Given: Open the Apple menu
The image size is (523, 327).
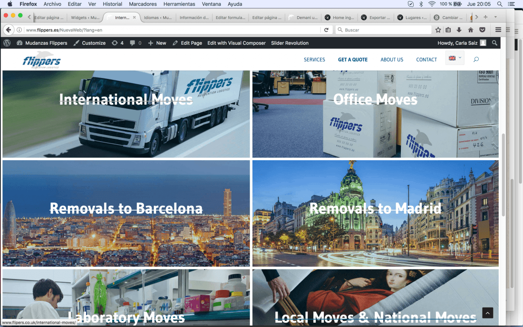Looking at the screenshot, I should (x=10, y=4).
